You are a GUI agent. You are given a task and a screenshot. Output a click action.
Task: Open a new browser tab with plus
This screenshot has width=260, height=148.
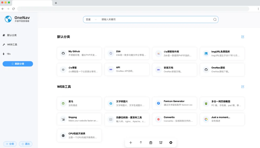(56, 3)
